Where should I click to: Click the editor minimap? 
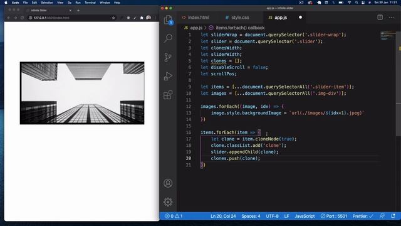(x=388, y=36)
